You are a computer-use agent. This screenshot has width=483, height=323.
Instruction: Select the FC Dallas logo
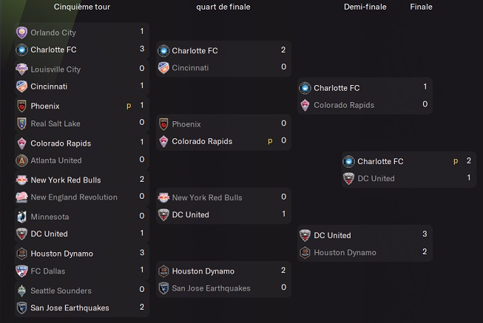[21, 271]
